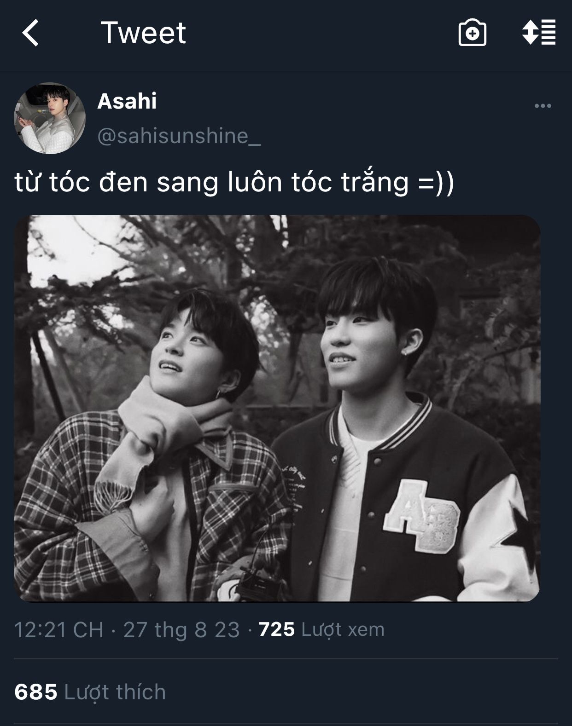
Task: Tap the tweet text about tóc trắng
Action: [234, 182]
